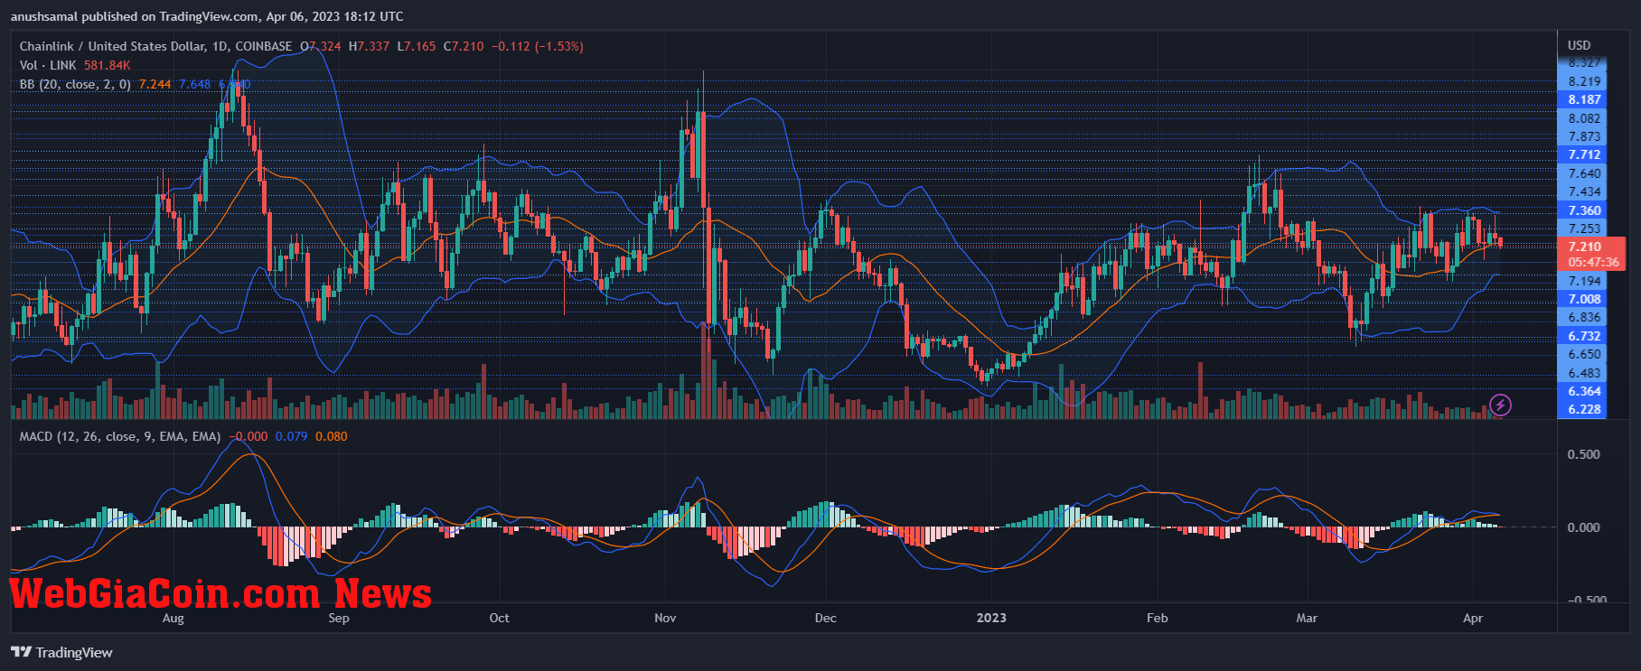This screenshot has width=1641, height=671.
Task: Click the MACD line value 0.079
Action: pos(291,436)
